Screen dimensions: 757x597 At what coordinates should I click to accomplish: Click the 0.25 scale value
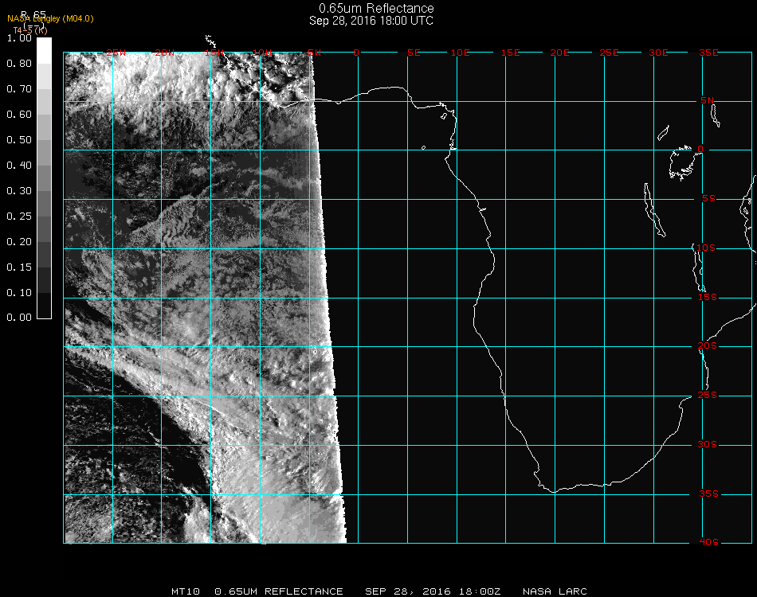point(19,217)
